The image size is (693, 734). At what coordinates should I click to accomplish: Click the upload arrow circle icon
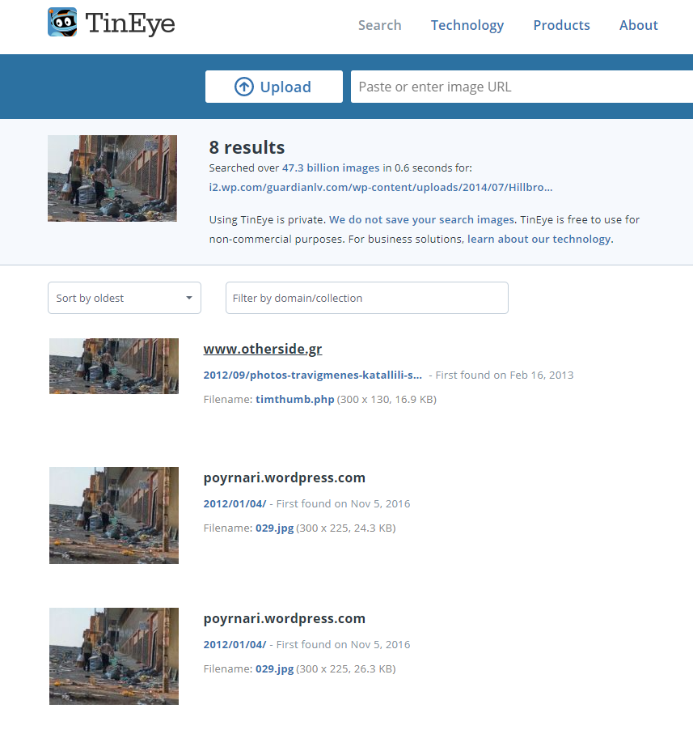[243, 87]
